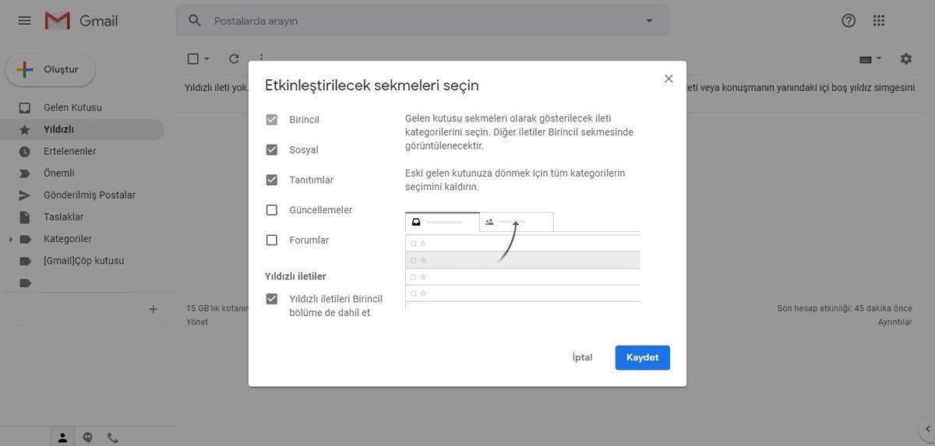
Task: Open the main hamburger menu
Action: pyautogui.click(x=24, y=20)
